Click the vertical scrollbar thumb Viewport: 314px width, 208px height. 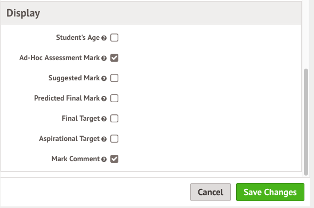tap(306, 122)
